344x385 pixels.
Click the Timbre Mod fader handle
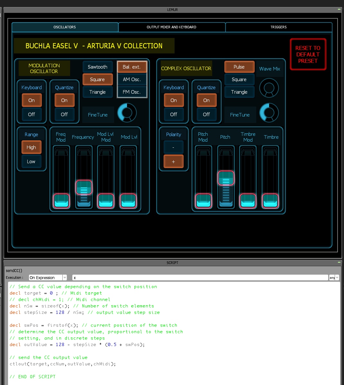(x=248, y=201)
